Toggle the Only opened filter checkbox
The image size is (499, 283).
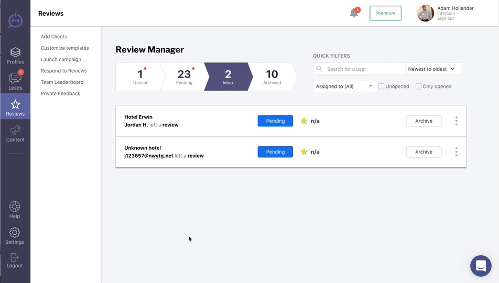click(418, 86)
